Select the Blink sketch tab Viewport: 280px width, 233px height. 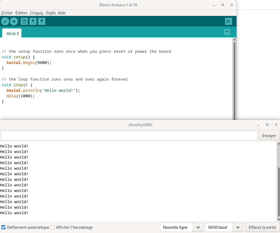[x=12, y=33]
